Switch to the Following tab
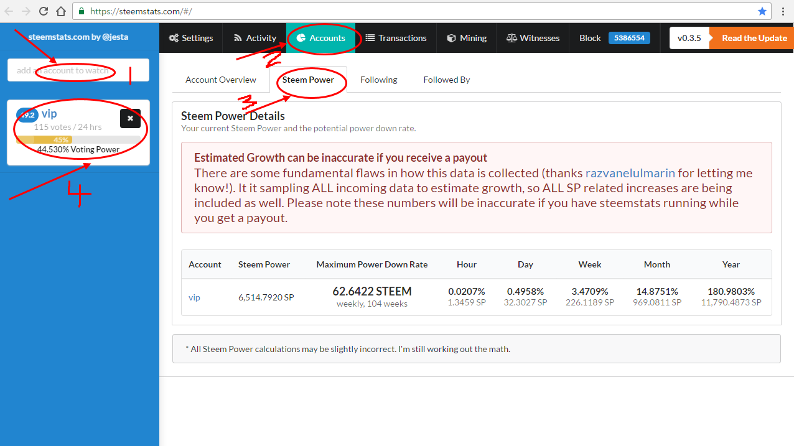This screenshot has height=446, width=794. tap(379, 80)
